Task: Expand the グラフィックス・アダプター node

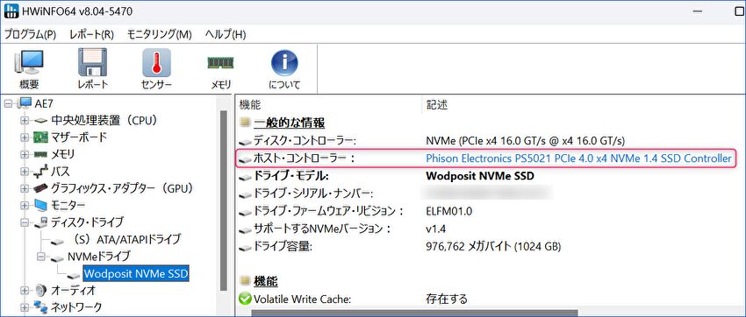Action: coord(25,188)
